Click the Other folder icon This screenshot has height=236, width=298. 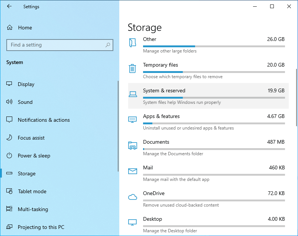pyautogui.click(x=133, y=43)
